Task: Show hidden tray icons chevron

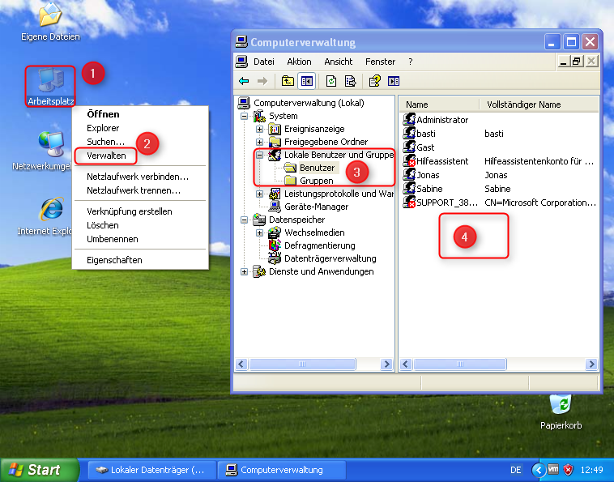Action: coord(539,470)
